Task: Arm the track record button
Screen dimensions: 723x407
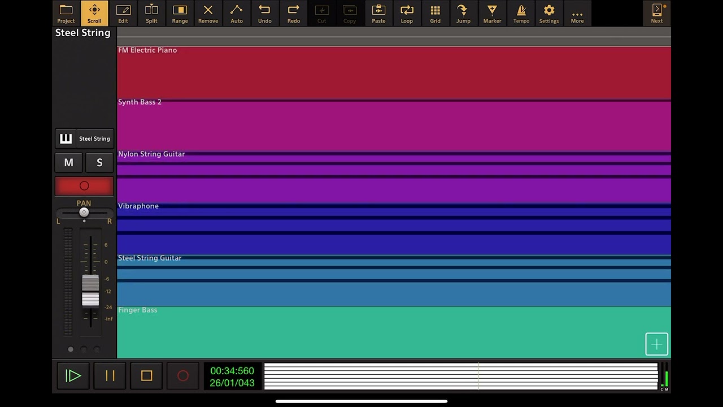Action: point(84,186)
